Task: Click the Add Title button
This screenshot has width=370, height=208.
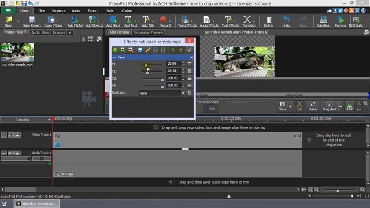Action: pos(148,21)
